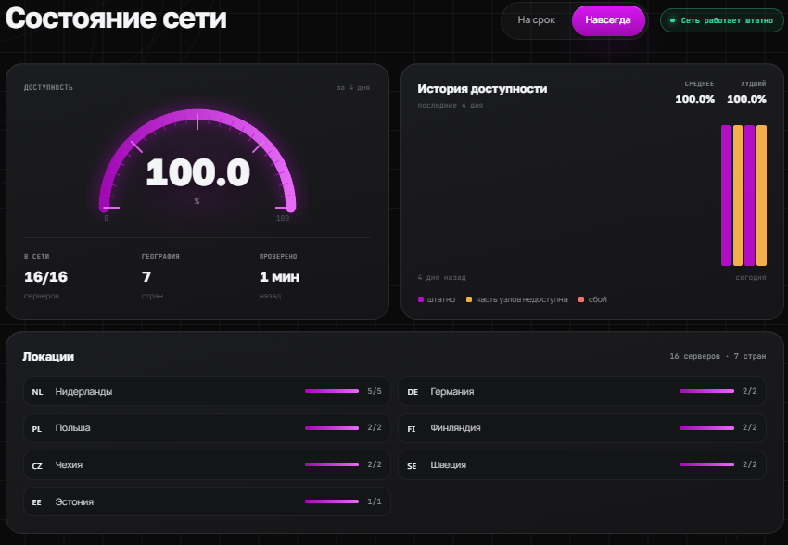Click the Финляндия progress bar
This screenshot has width=788, height=545.
click(706, 428)
